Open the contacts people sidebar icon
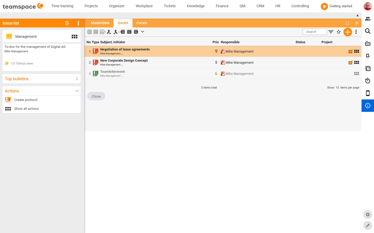 click(x=368, y=19)
